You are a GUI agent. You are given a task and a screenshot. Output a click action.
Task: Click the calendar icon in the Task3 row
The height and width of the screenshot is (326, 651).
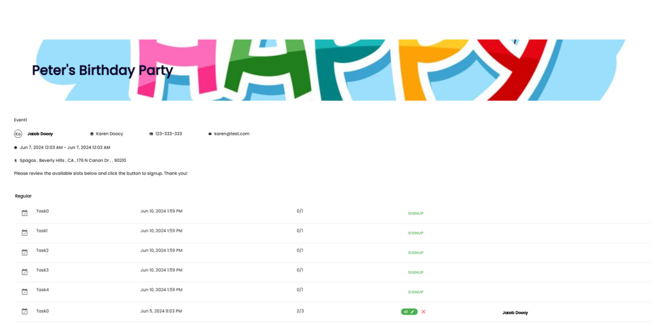pos(25,272)
